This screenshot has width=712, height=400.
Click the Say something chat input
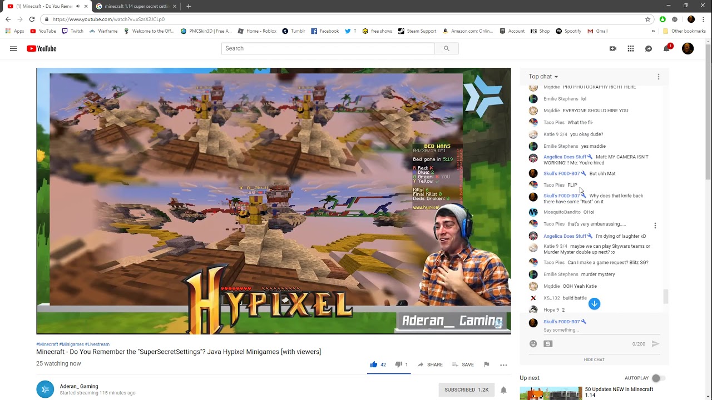(601, 330)
